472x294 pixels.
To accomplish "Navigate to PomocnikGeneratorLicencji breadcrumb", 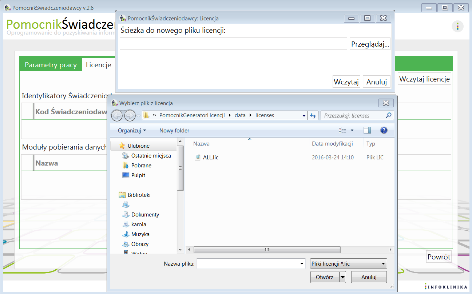I will coord(193,115).
